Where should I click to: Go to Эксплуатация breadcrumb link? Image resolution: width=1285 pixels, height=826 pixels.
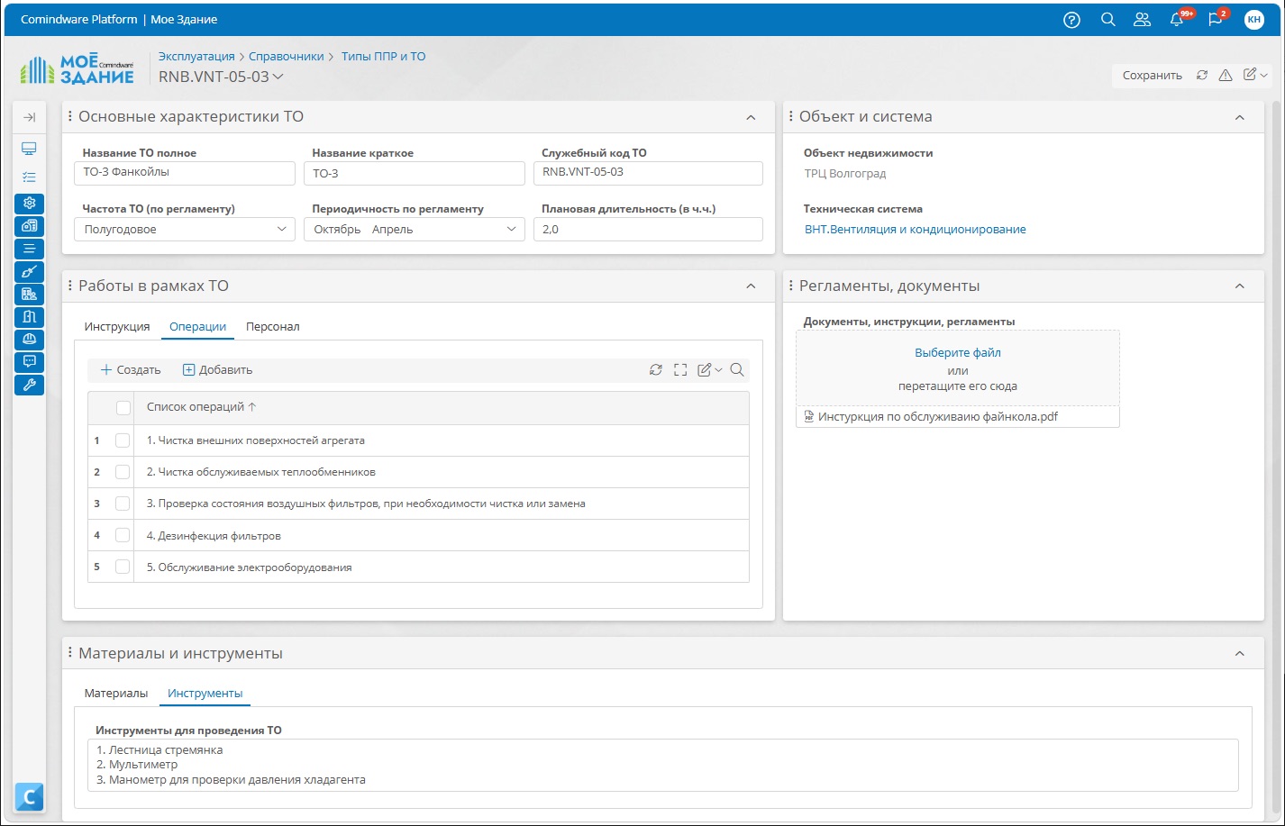point(196,56)
